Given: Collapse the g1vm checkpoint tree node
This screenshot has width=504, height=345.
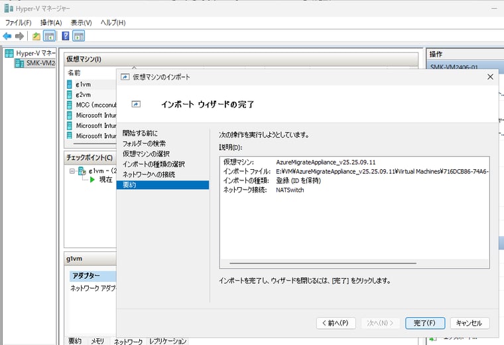Looking at the screenshot, I should point(72,171).
